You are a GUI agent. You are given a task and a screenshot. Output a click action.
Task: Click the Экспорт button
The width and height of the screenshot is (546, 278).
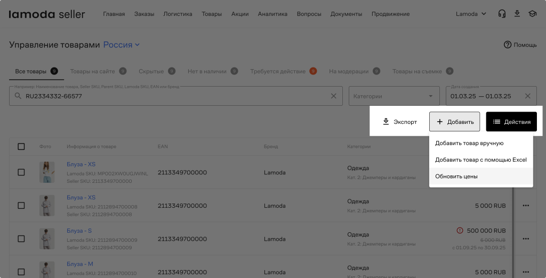click(x=399, y=122)
